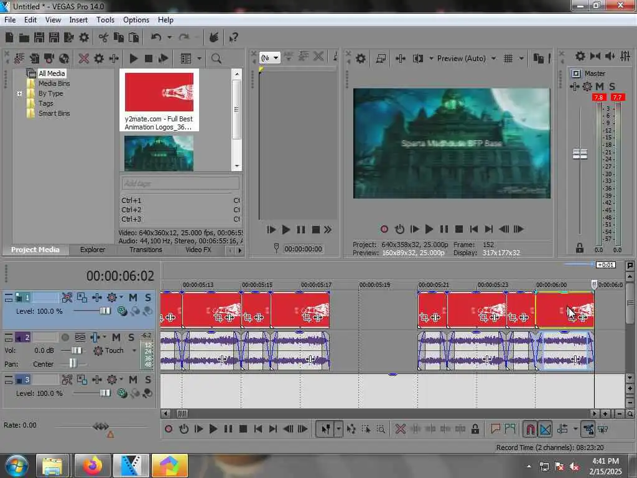The height and width of the screenshot is (478, 637).
Task: Delete selected events with red X in timeline toolbar
Action: click(x=400, y=429)
